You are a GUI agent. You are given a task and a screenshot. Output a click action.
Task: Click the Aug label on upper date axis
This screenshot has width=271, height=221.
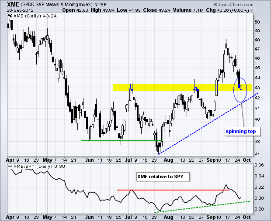coord(168,160)
